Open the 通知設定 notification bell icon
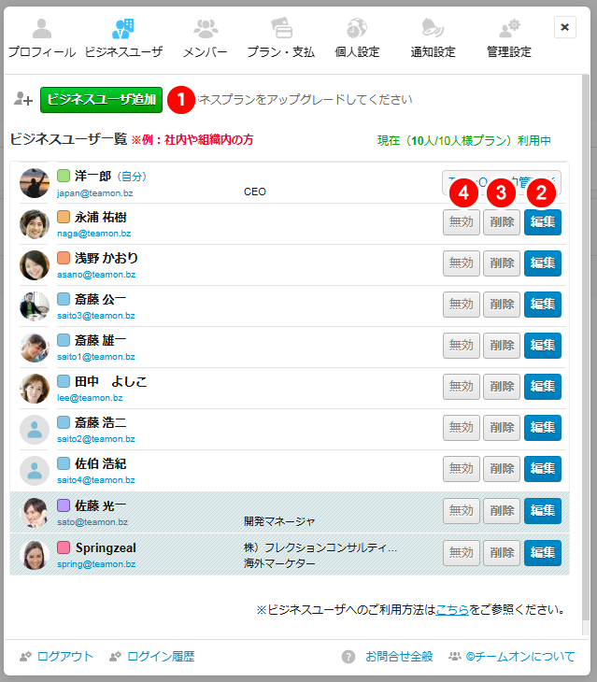Image resolution: width=597 pixels, height=682 pixels. 433,30
